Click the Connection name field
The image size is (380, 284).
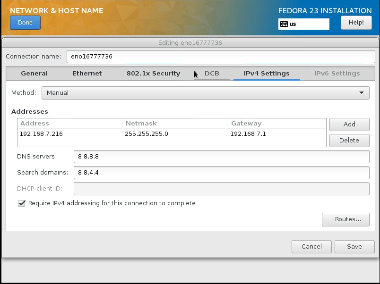point(221,56)
